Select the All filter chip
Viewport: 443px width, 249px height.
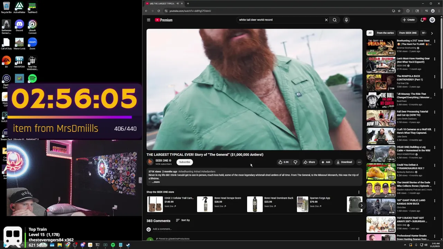(370, 33)
